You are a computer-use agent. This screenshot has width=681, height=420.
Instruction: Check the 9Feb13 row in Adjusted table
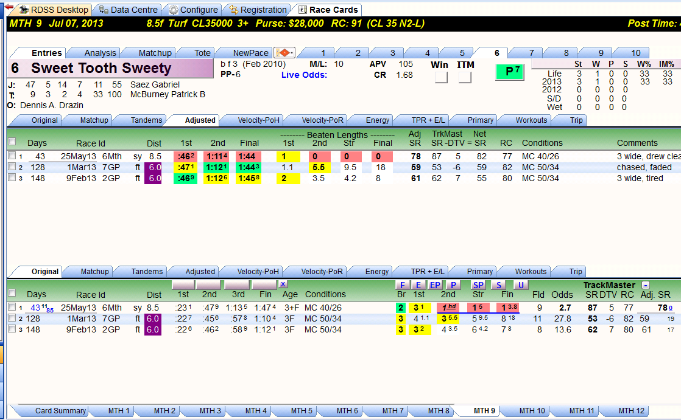(12, 177)
